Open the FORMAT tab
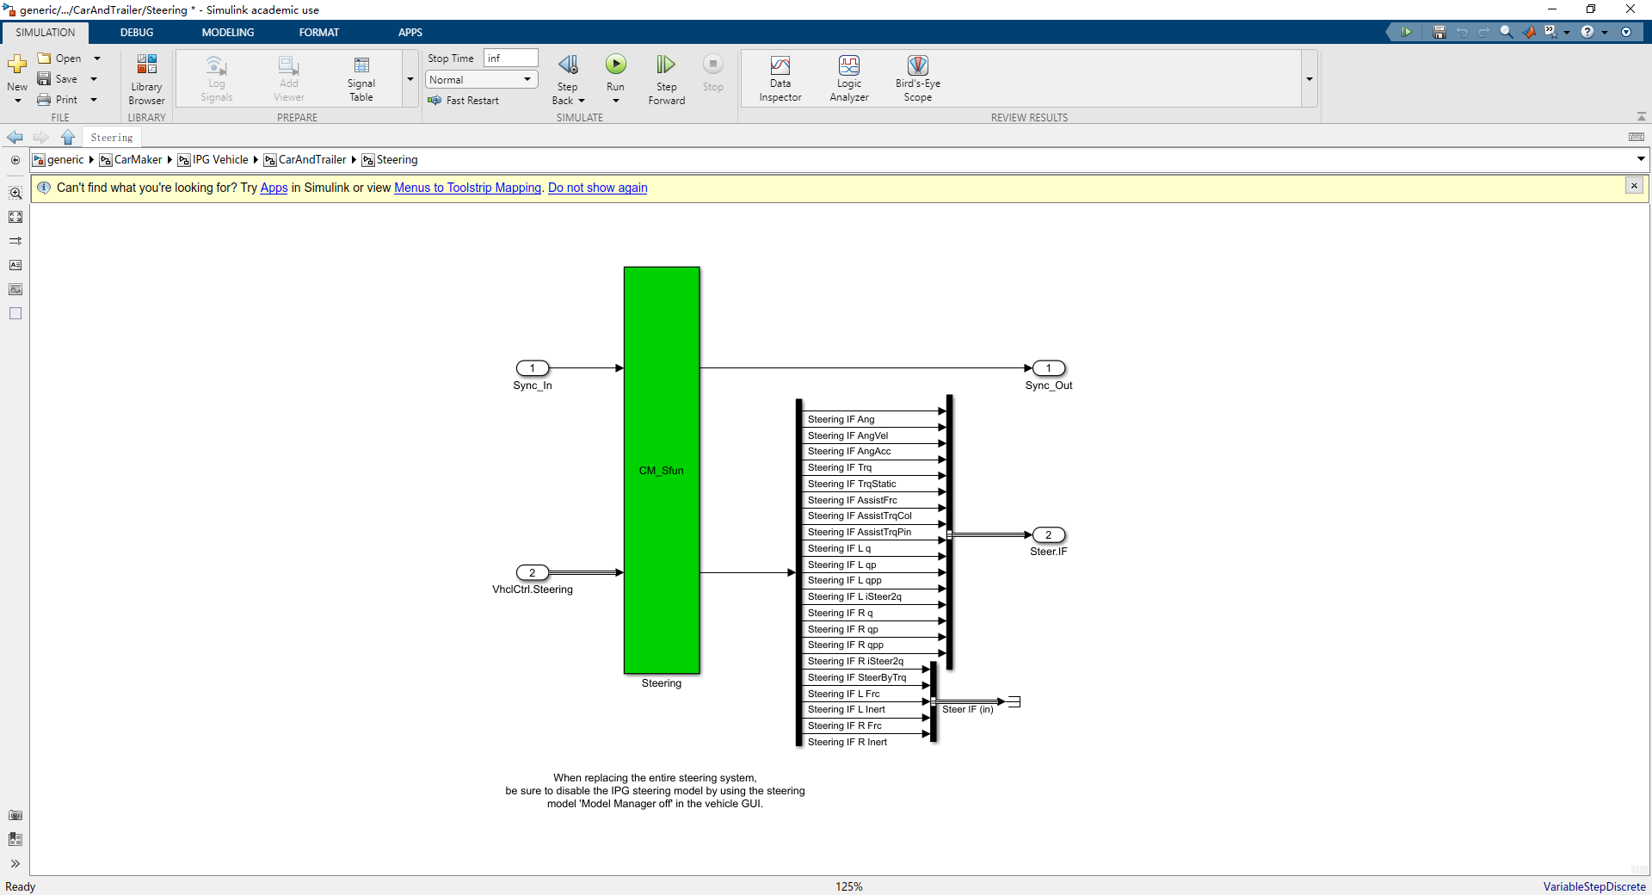Screen dimensions: 1652x895 [319, 33]
